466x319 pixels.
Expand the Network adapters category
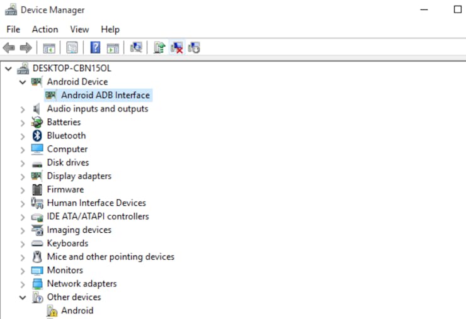pos(23,284)
